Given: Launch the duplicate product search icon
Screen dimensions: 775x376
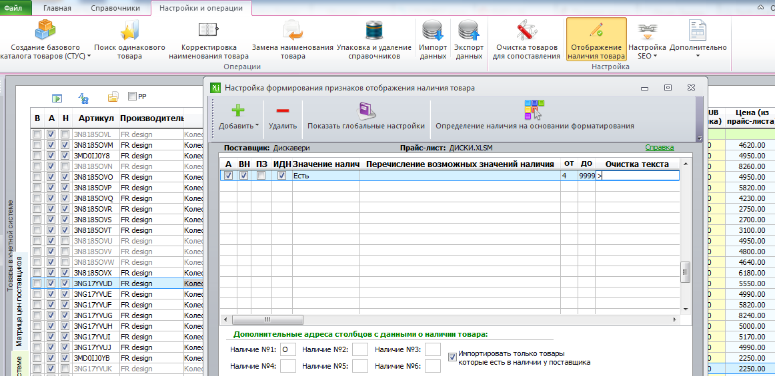Looking at the screenshot, I should (129, 30).
